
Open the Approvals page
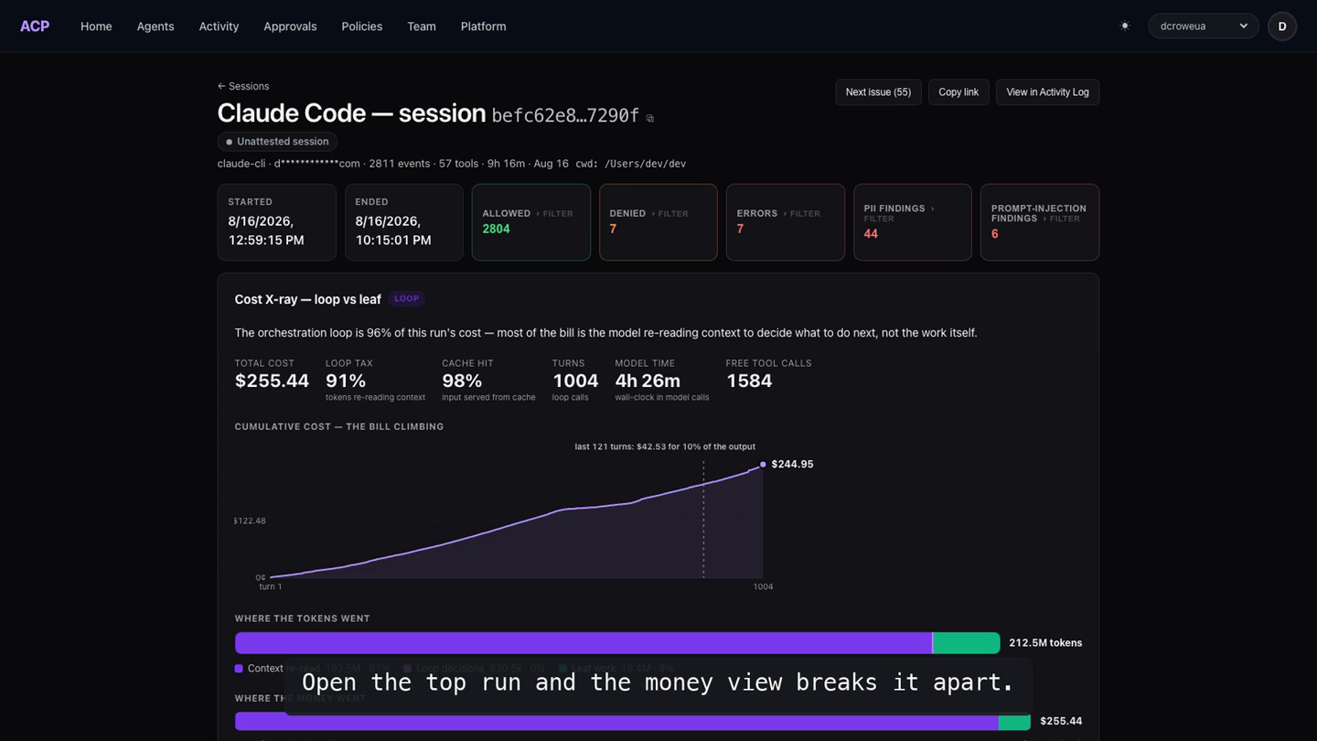[x=290, y=27]
